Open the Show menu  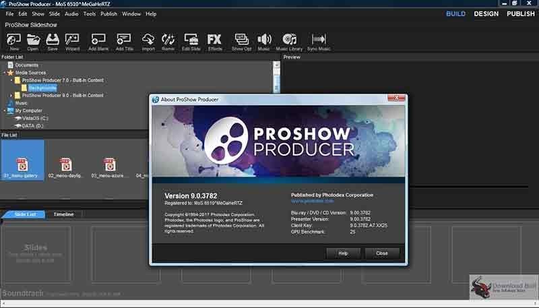pyautogui.click(x=38, y=13)
